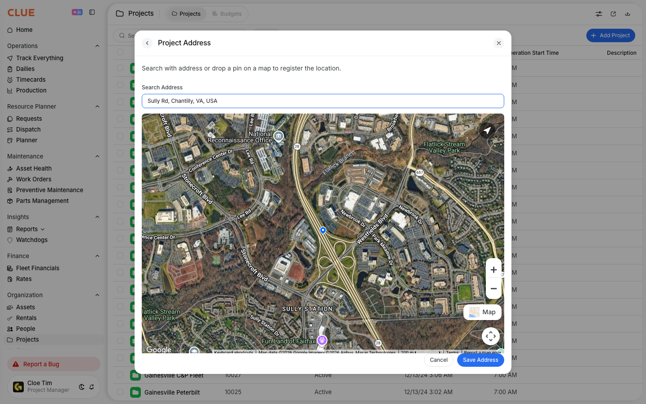Click the download export icon
Image resolution: width=646 pixels, height=404 pixels.
point(628,14)
